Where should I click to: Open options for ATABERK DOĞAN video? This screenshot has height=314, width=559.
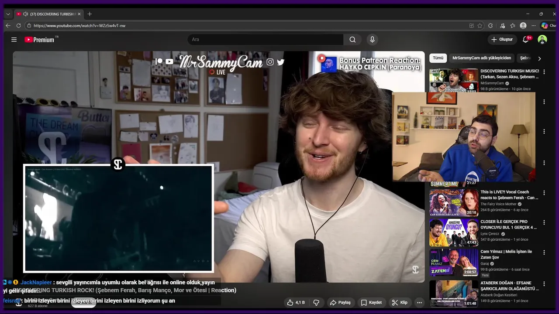[544, 283]
